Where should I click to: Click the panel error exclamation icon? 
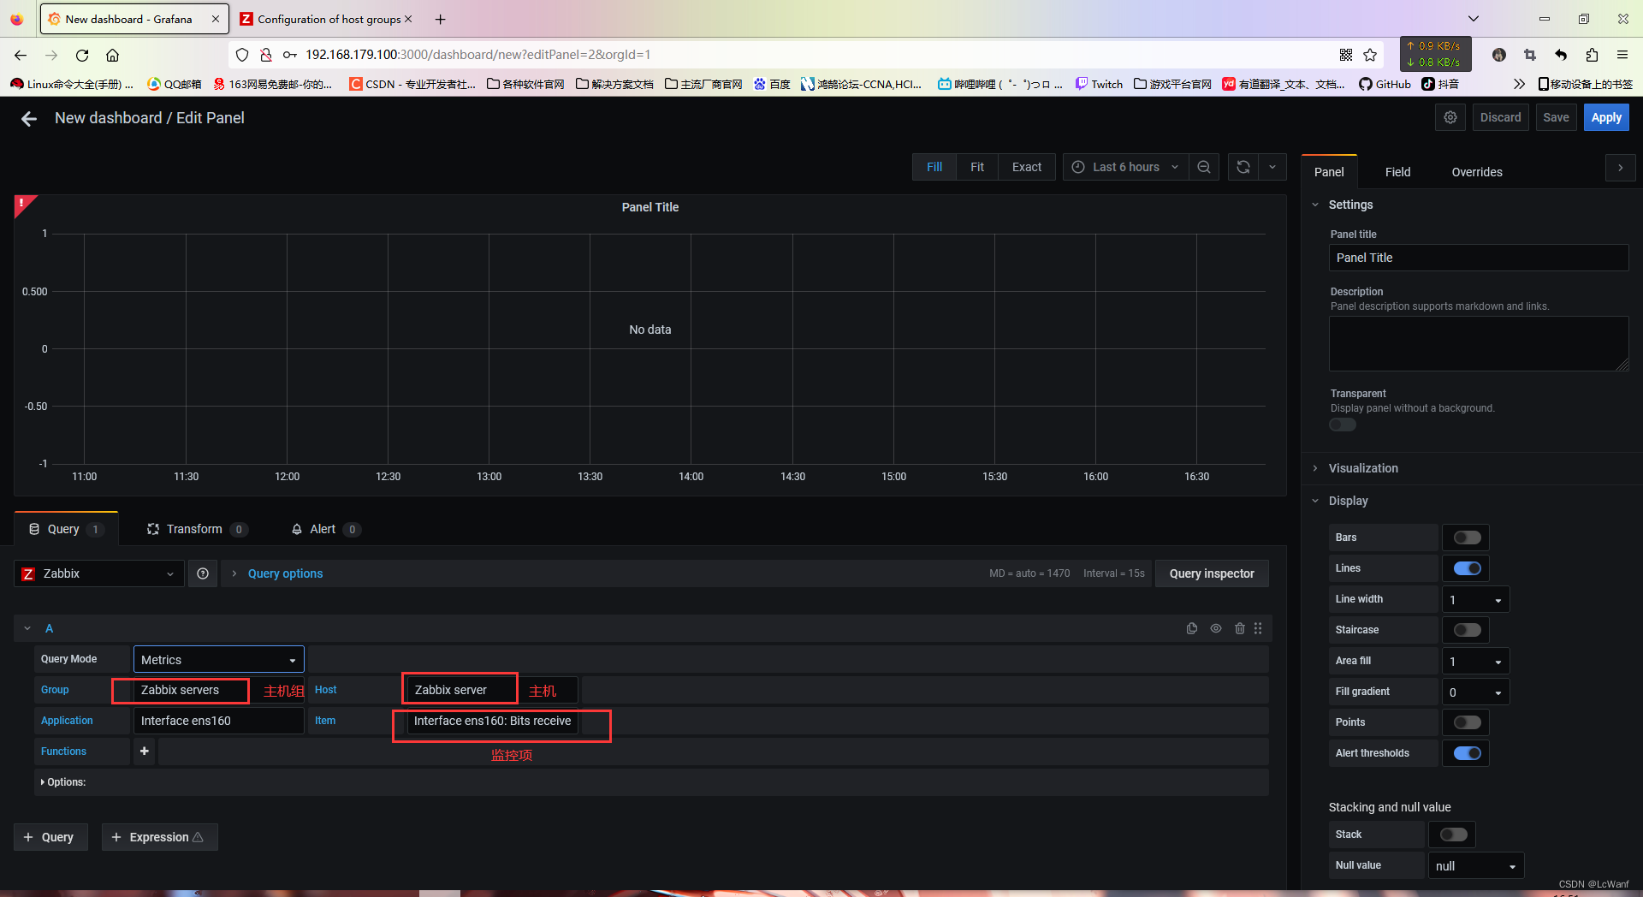(21, 203)
